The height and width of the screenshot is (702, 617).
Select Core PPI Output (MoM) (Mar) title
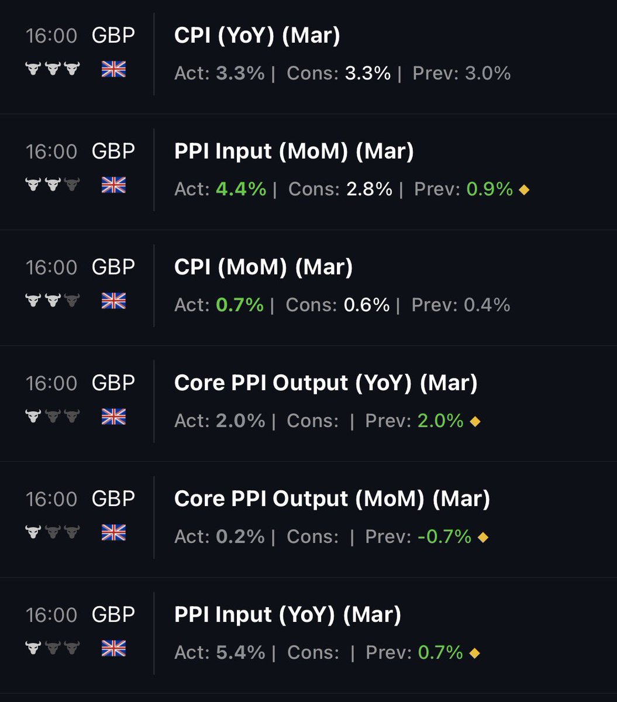[x=332, y=499]
